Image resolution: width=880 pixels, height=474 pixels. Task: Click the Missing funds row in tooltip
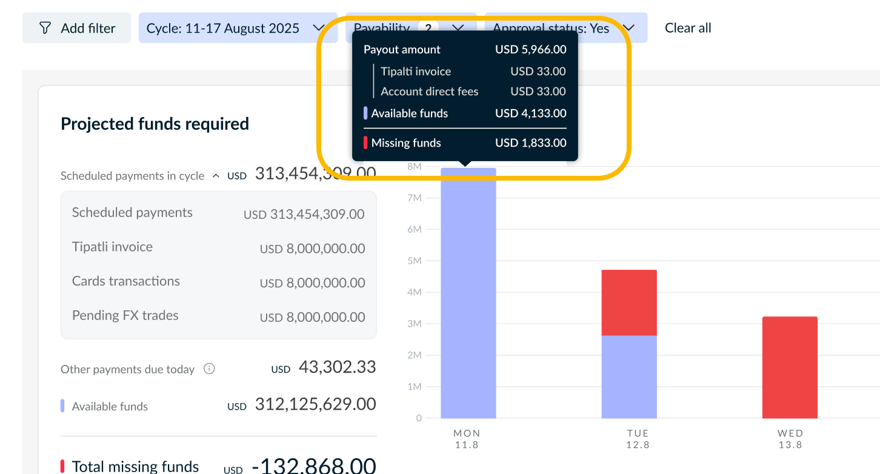(x=465, y=143)
